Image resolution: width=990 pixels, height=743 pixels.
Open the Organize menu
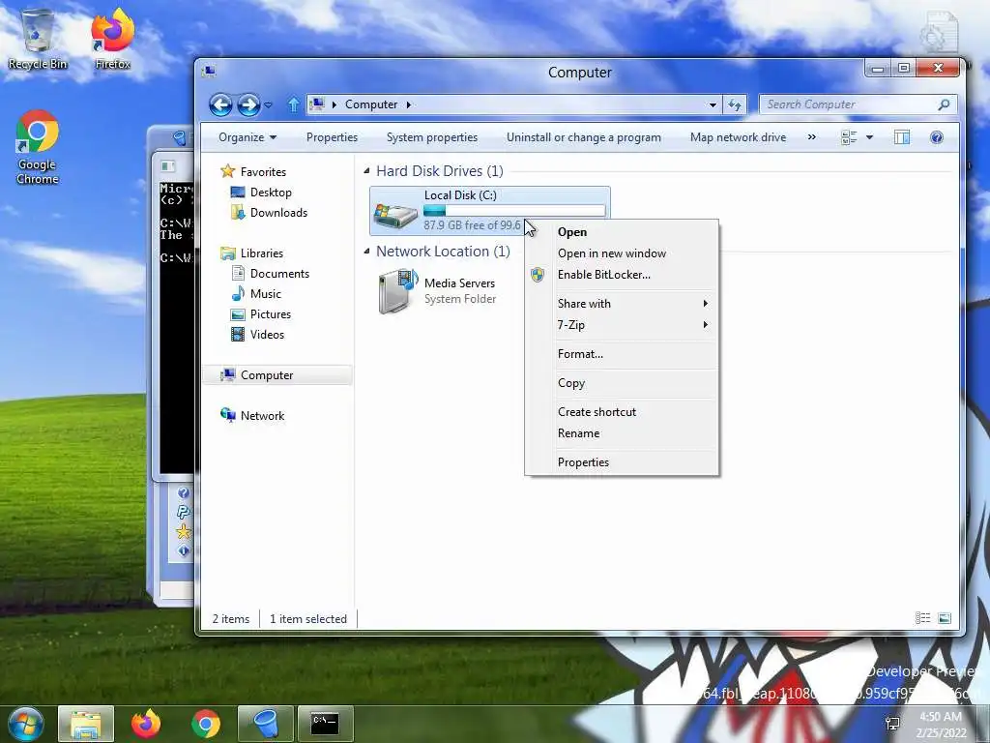247,137
